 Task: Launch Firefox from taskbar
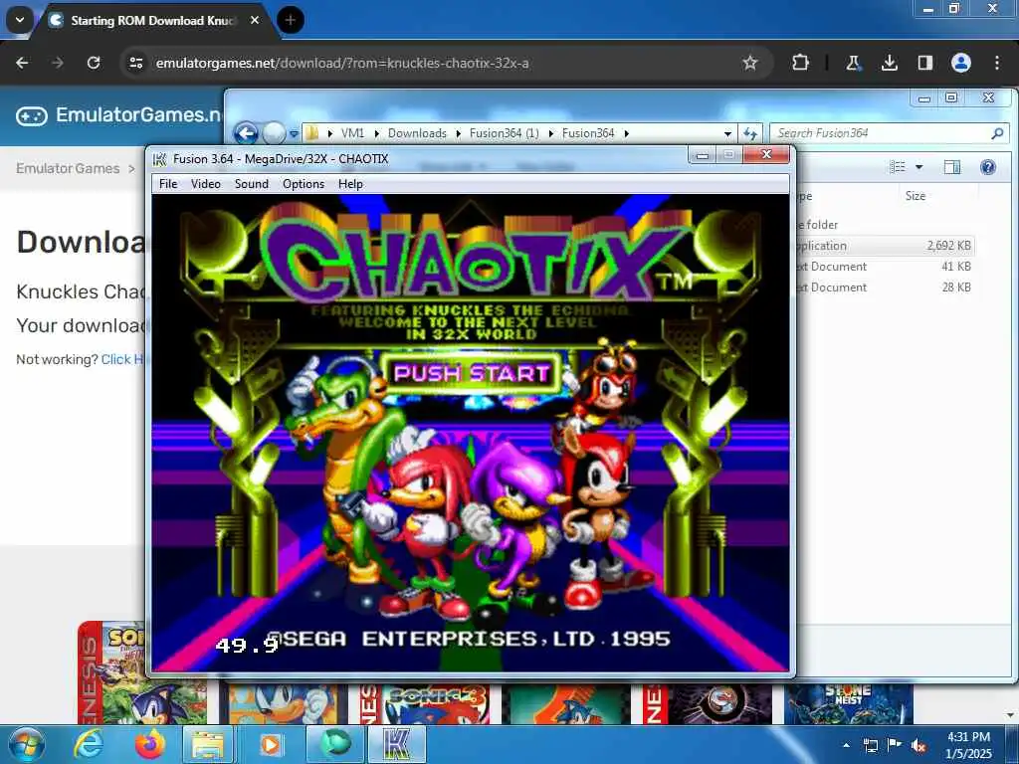[149, 745]
